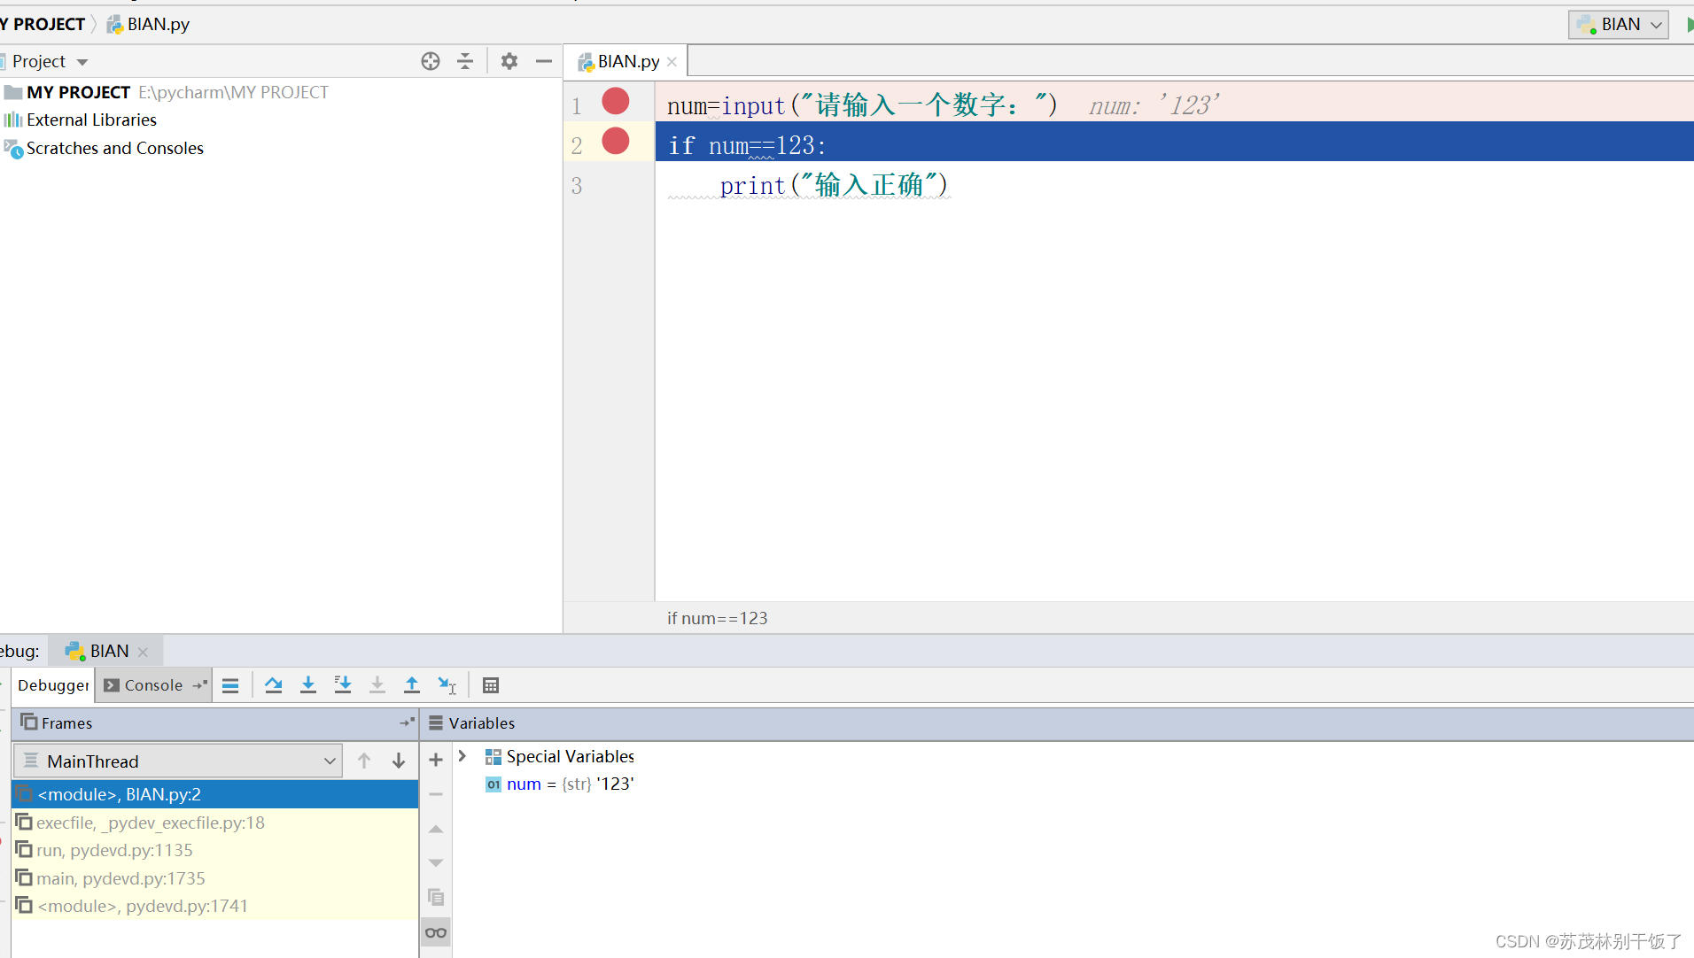This screenshot has height=958, width=1694.
Task: Click MY PROJECT breadcrumb
Action: tap(43, 24)
